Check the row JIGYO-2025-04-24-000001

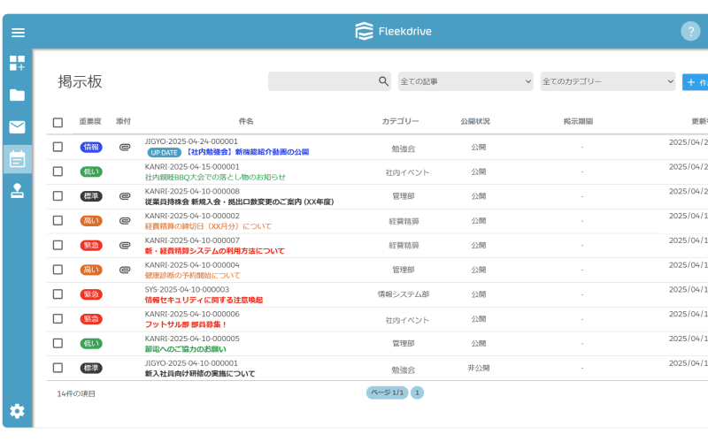point(58,147)
